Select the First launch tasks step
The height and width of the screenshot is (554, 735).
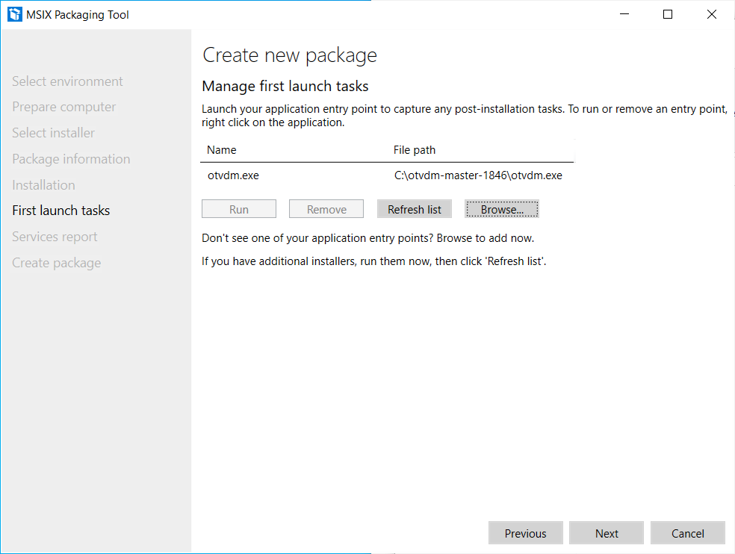pos(61,211)
